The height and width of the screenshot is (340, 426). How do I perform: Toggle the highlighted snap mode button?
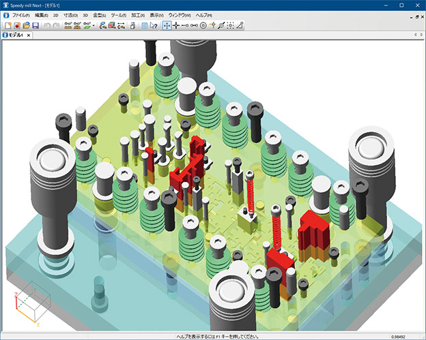pyautogui.click(x=167, y=25)
